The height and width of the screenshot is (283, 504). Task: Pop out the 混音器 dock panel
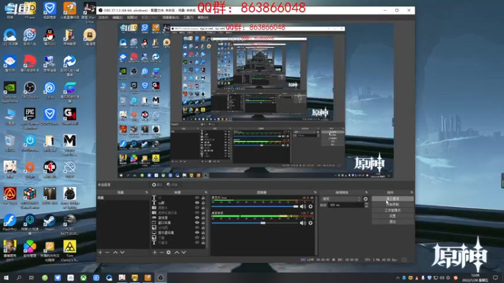pos(315,192)
